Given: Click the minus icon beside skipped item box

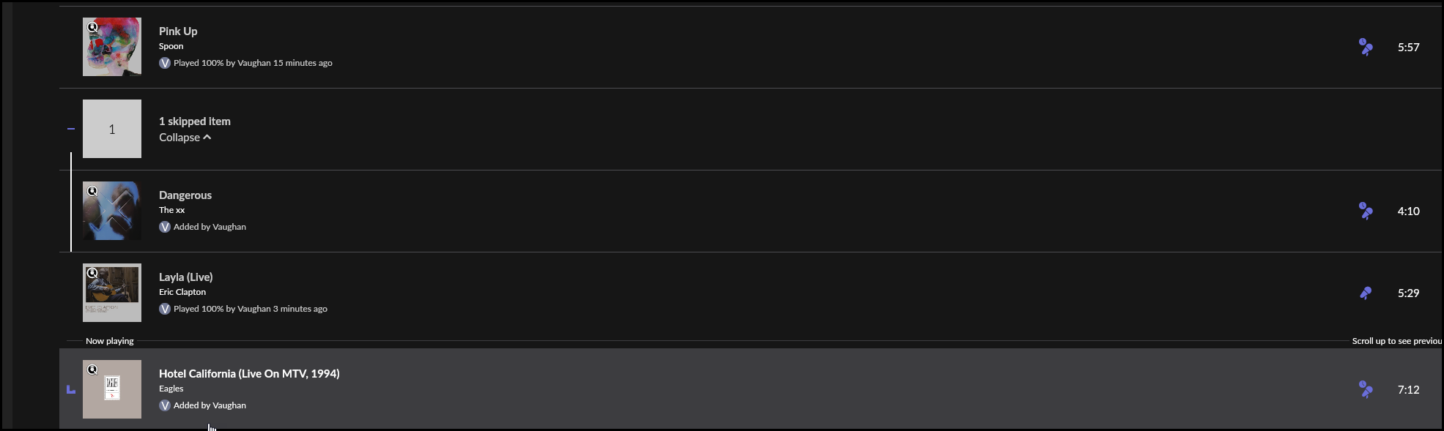Looking at the screenshot, I should (71, 129).
